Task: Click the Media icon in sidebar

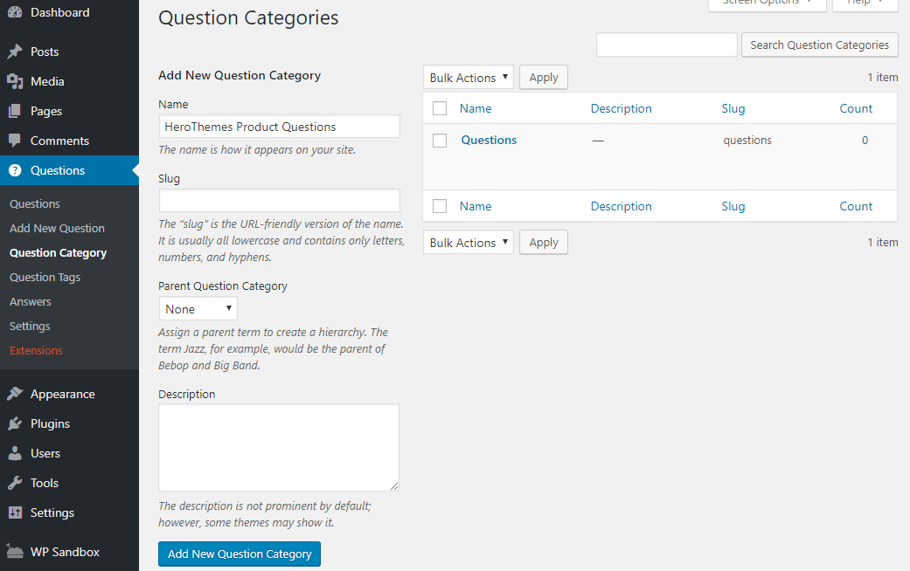Action: (x=15, y=81)
